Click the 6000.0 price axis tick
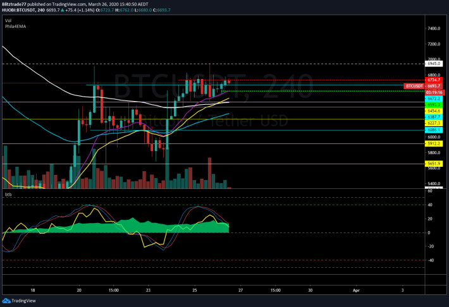This screenshot has width=449, height=307. [434, 137]
